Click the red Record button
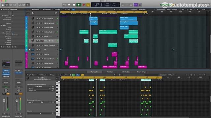Image resolution: width=211 pixels, height=118 pixels. point(83,5)
